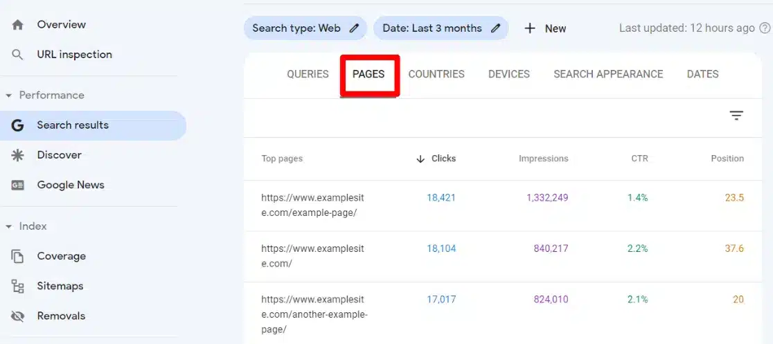
Task: Switch to the Countries tab
Action: click(436, 75)
